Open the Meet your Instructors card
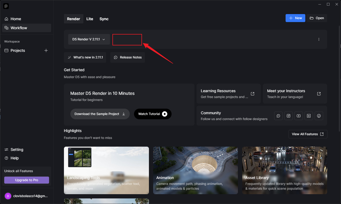This screenshot has height=204, width=341. pos(295,94)
